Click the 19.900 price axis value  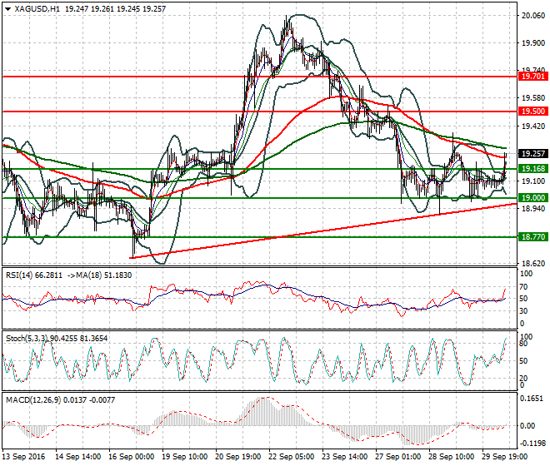coord(533,43)
